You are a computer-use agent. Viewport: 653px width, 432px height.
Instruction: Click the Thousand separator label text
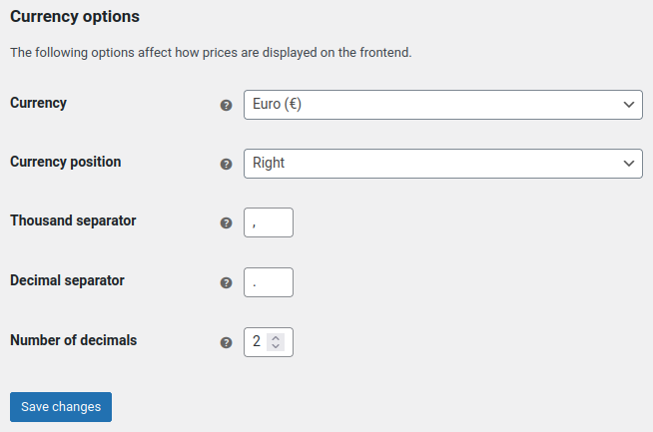(x=73, y=220)
